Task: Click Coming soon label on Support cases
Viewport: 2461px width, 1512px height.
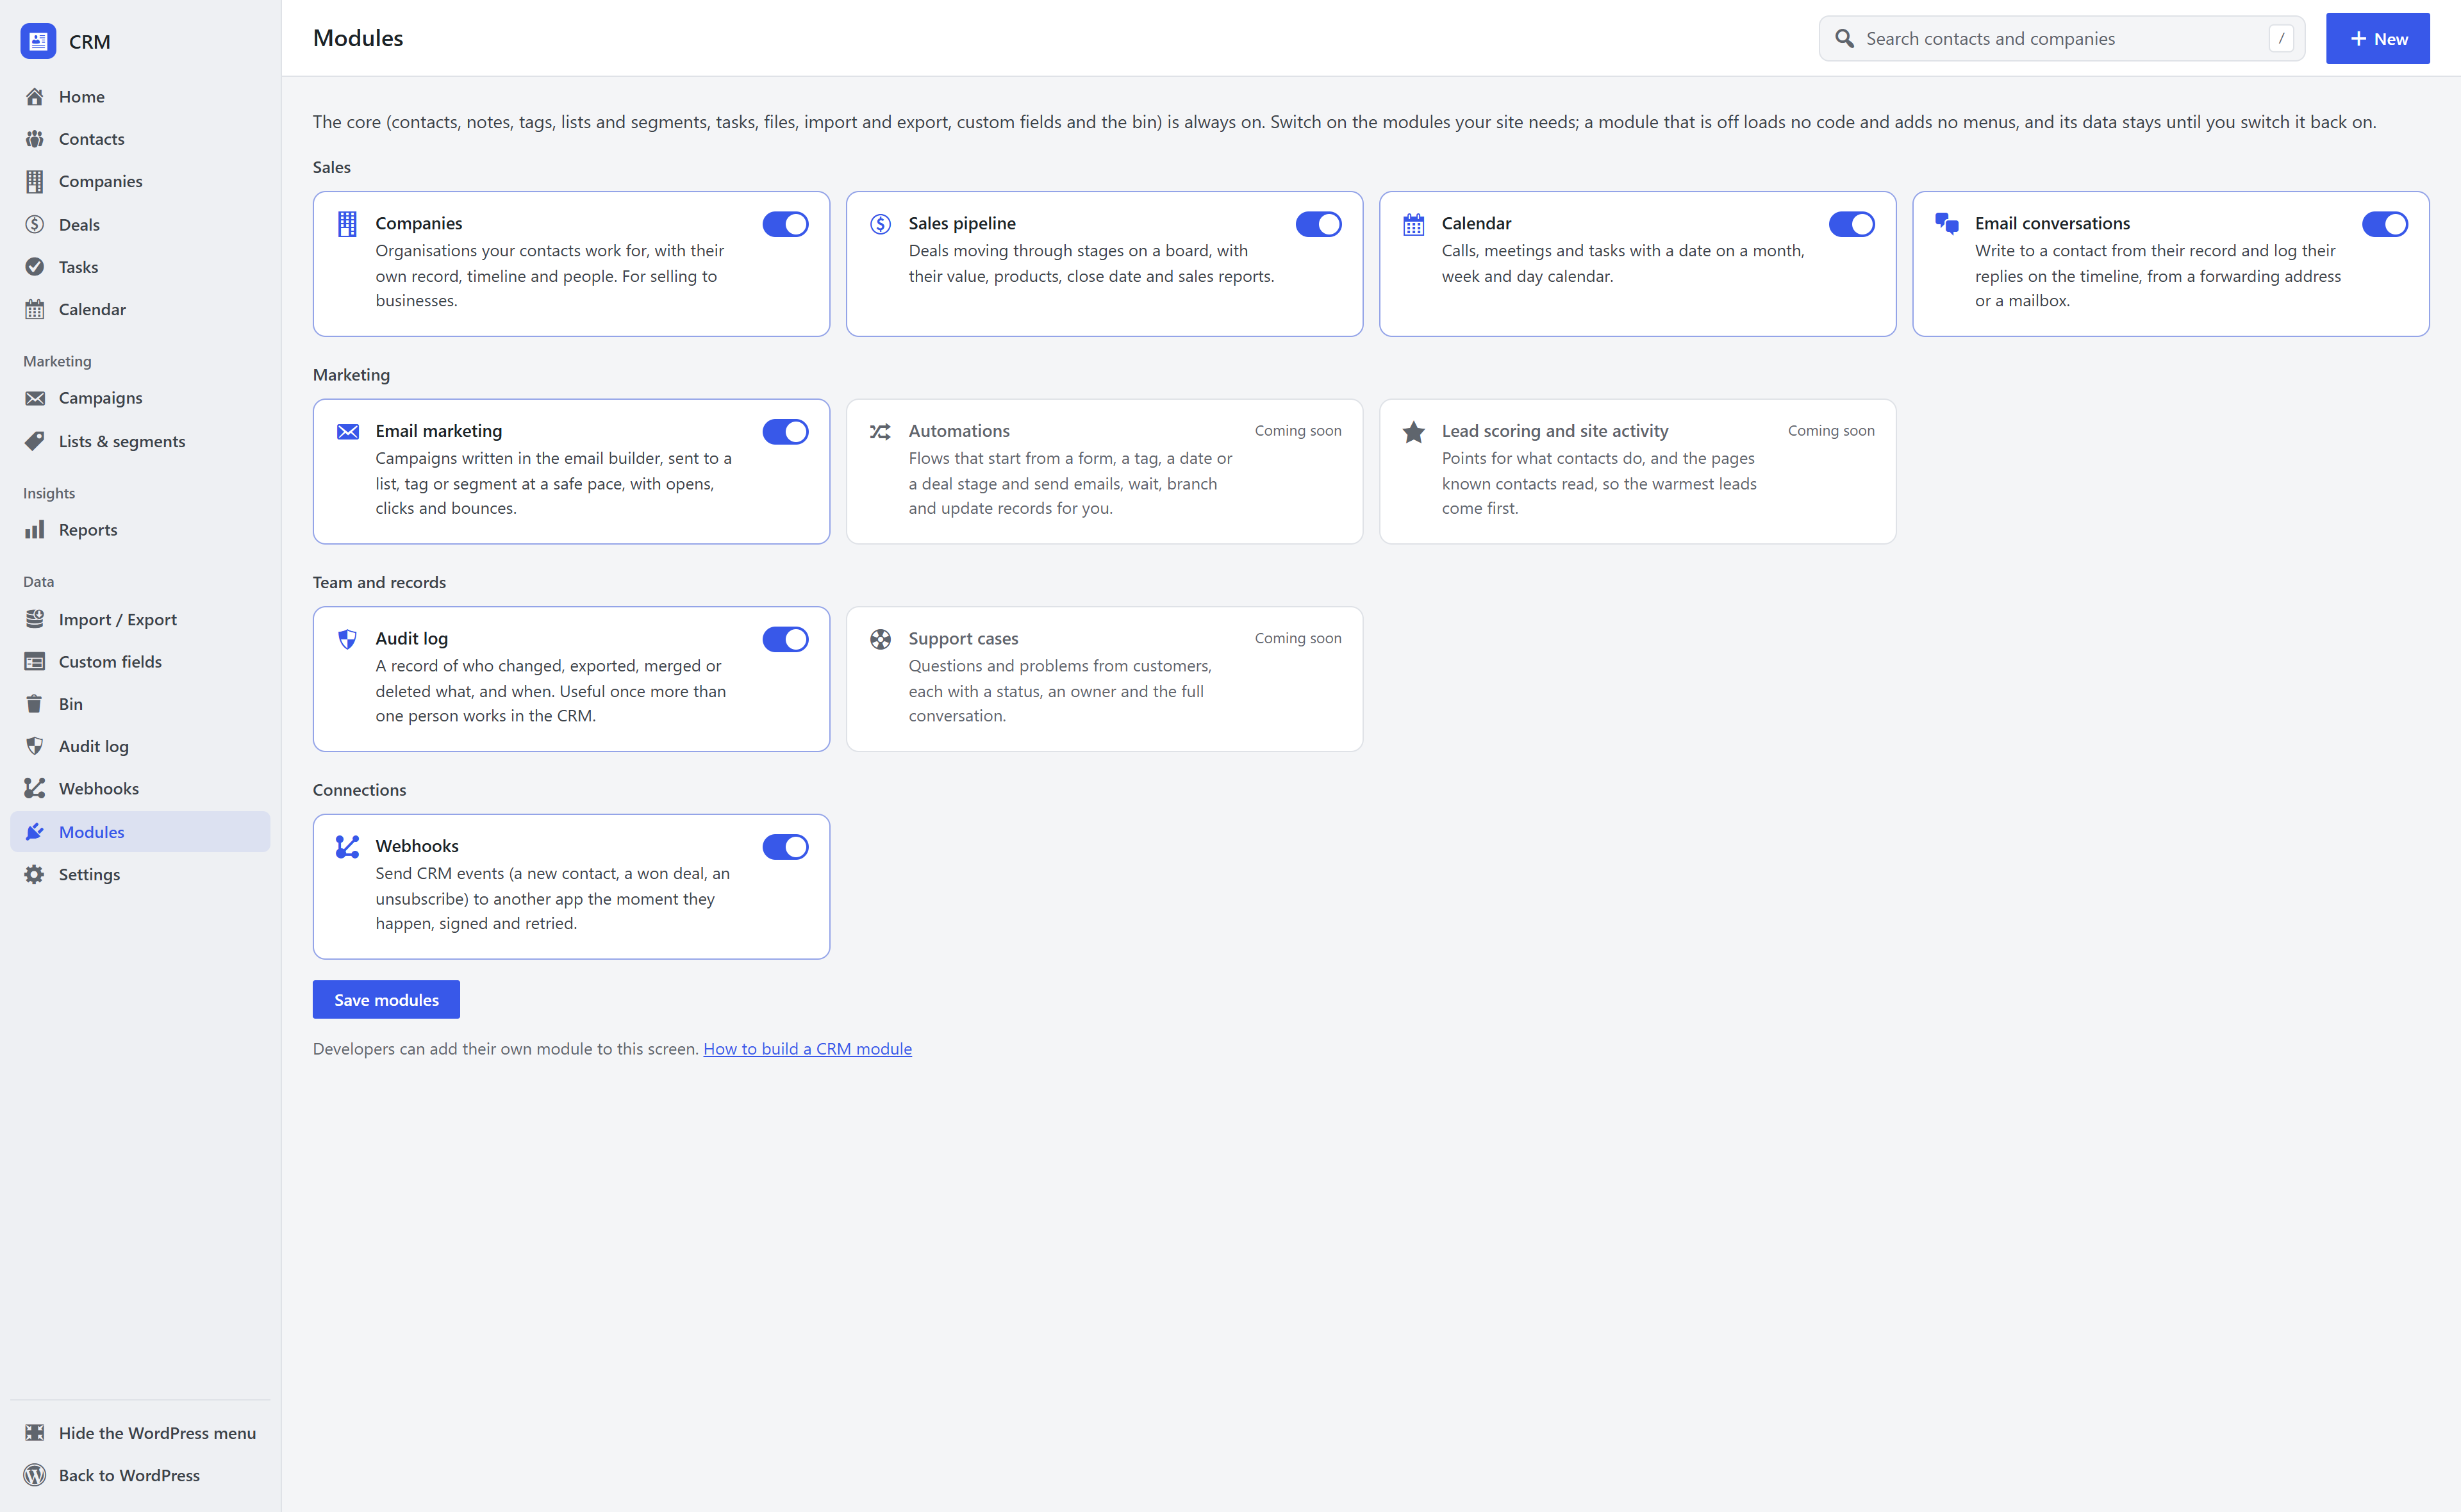Action: tap(1298, 638)
